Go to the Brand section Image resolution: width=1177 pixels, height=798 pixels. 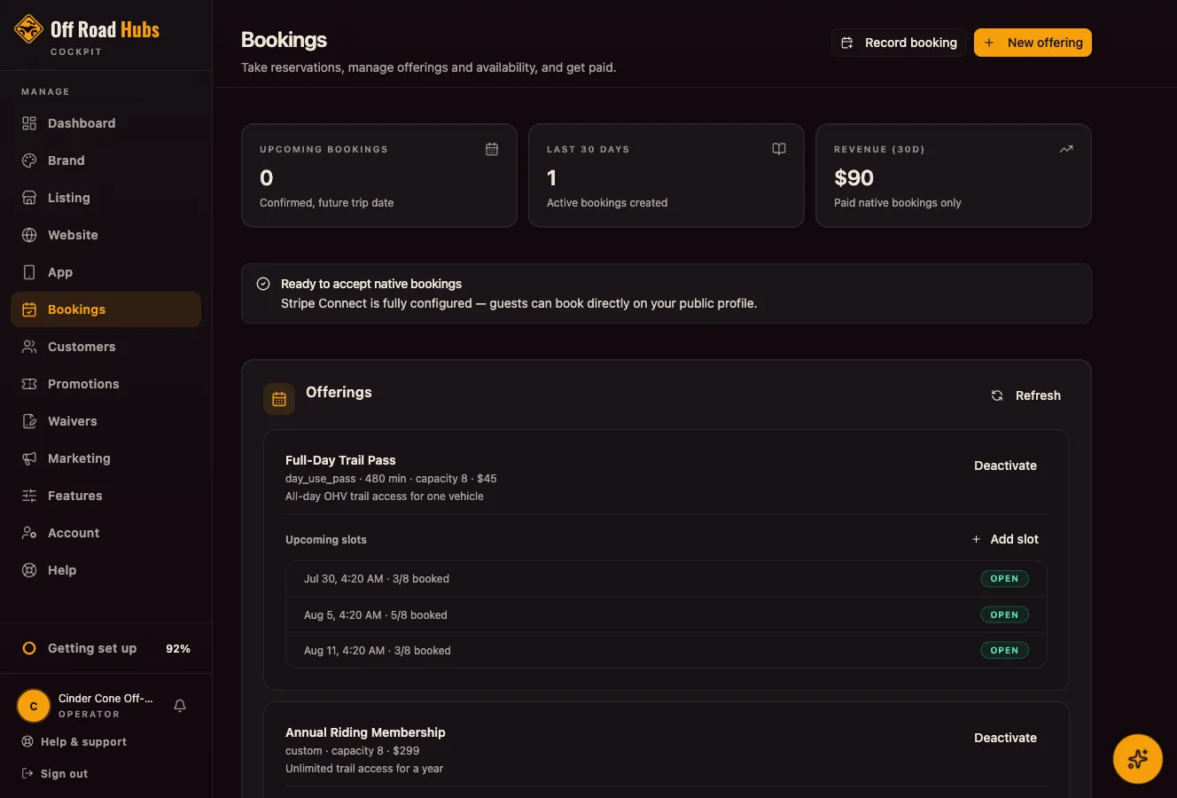click(105, 160)
